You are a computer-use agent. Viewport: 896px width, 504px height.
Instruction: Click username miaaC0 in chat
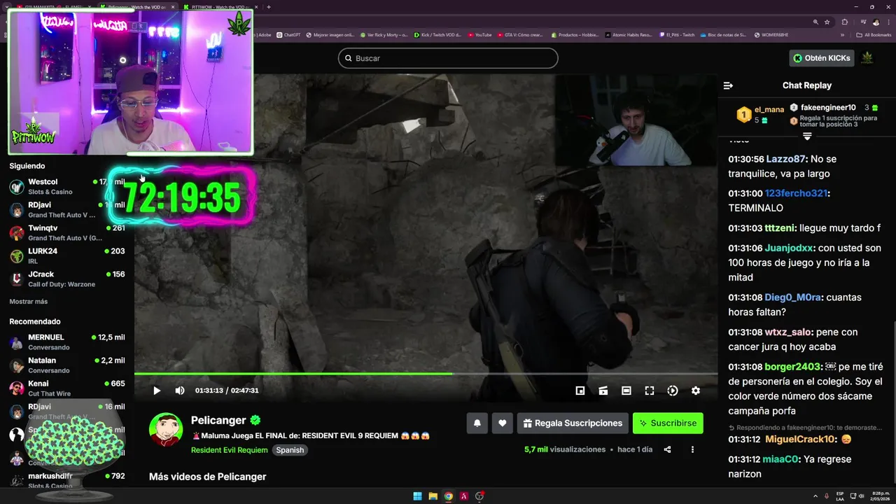click(x=782, y=459)
